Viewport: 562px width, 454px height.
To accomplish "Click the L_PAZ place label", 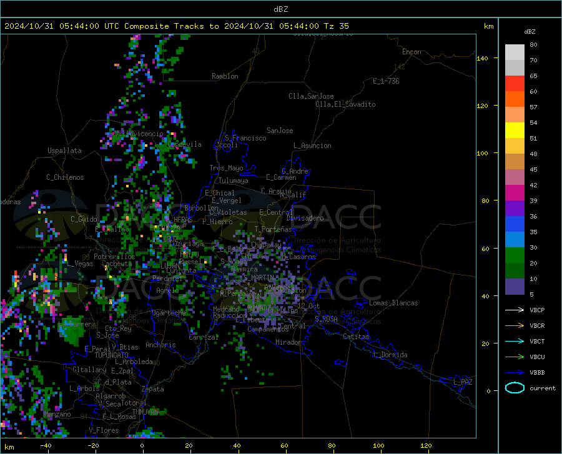I will point(463,382).
